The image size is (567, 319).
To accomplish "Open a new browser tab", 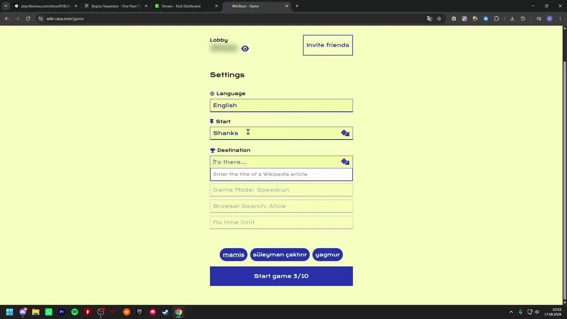I will (297, 6).
